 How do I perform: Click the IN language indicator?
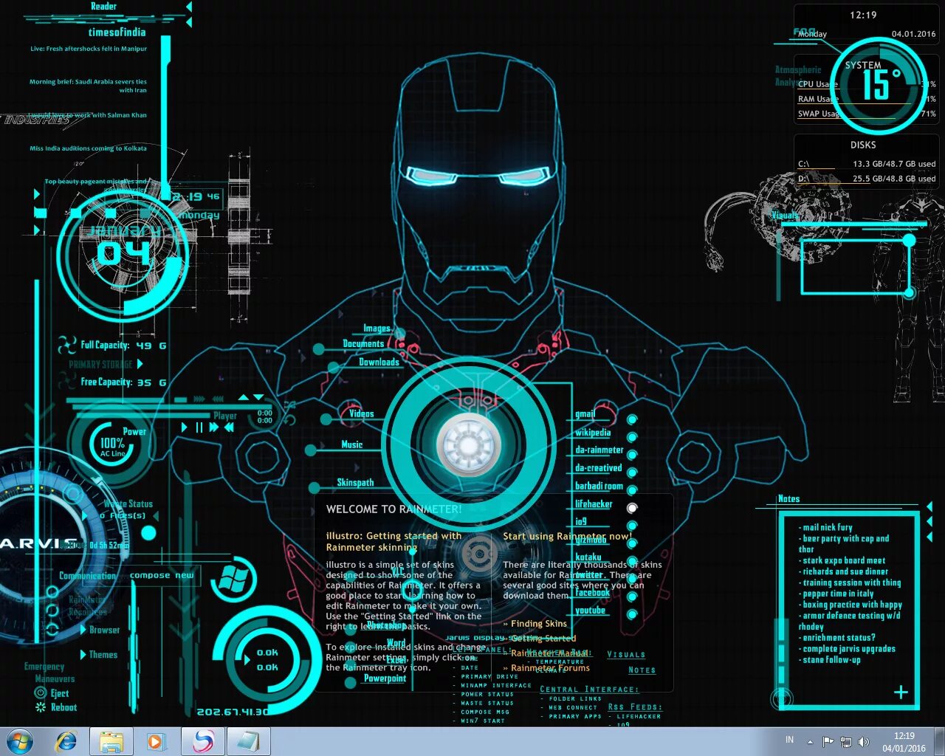pos(789,739)
